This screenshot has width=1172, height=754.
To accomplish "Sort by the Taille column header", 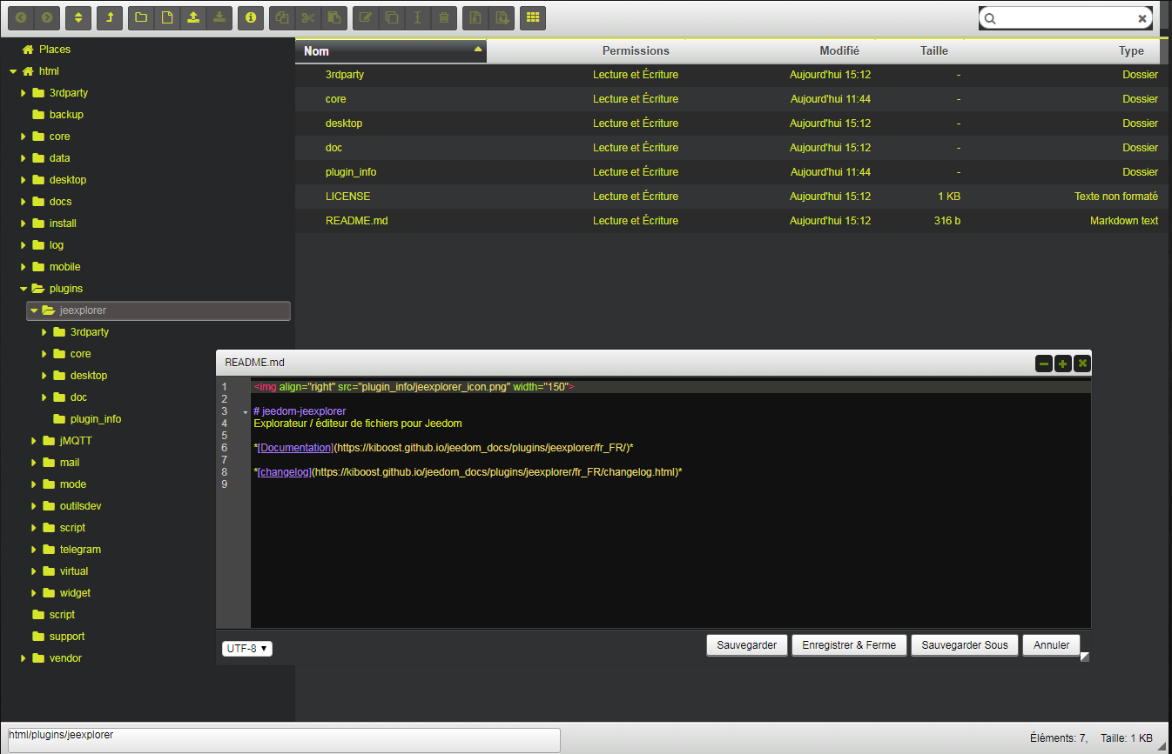I will pyautogui.click(x=934, y=51).
